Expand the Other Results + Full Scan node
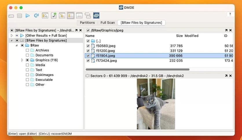The image size is (242, 140). [12, 36]
